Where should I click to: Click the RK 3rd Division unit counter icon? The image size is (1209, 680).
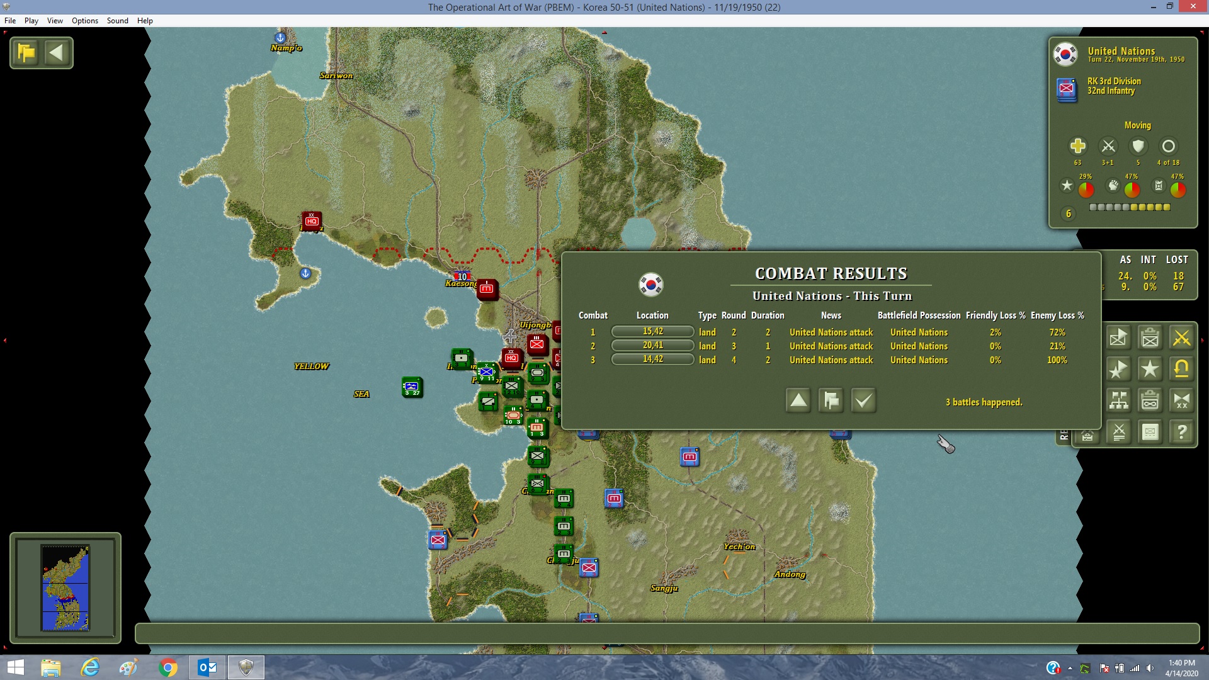pos(1066,89)
